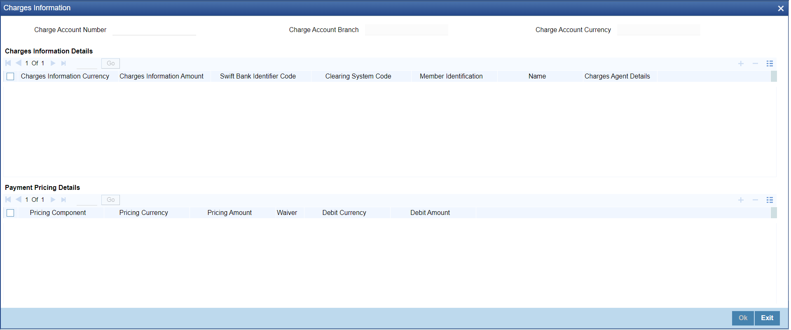Click Clearing System Code column header
The height and width of the screenshot is (330, 791).
(x=358, y=76)
